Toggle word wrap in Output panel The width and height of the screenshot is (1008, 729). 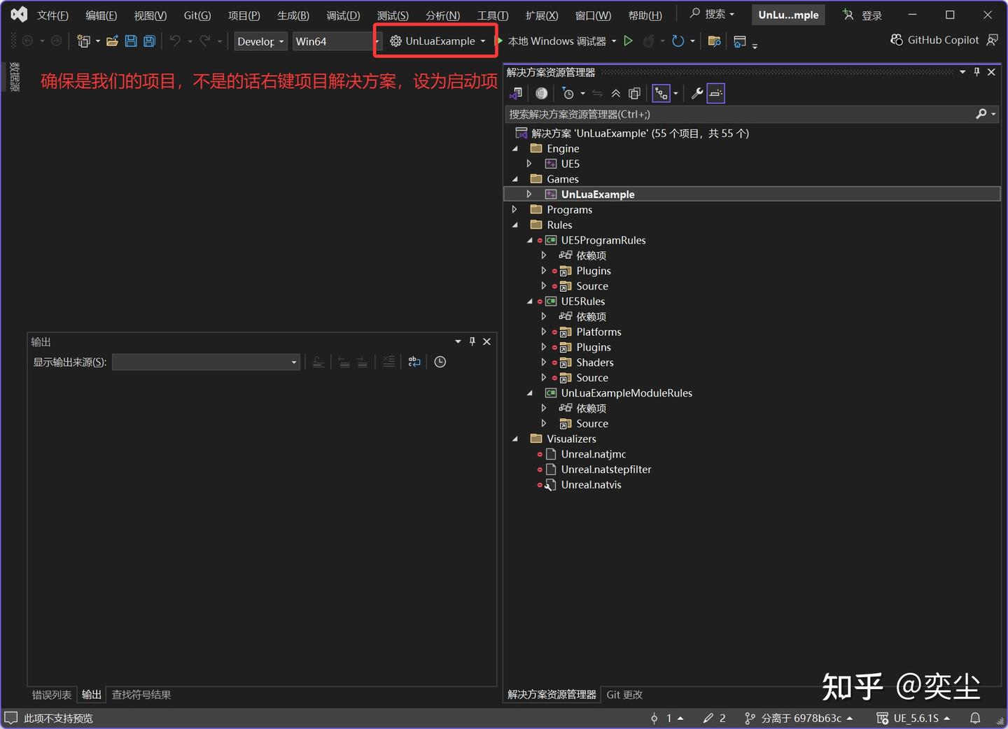point(414,362)
